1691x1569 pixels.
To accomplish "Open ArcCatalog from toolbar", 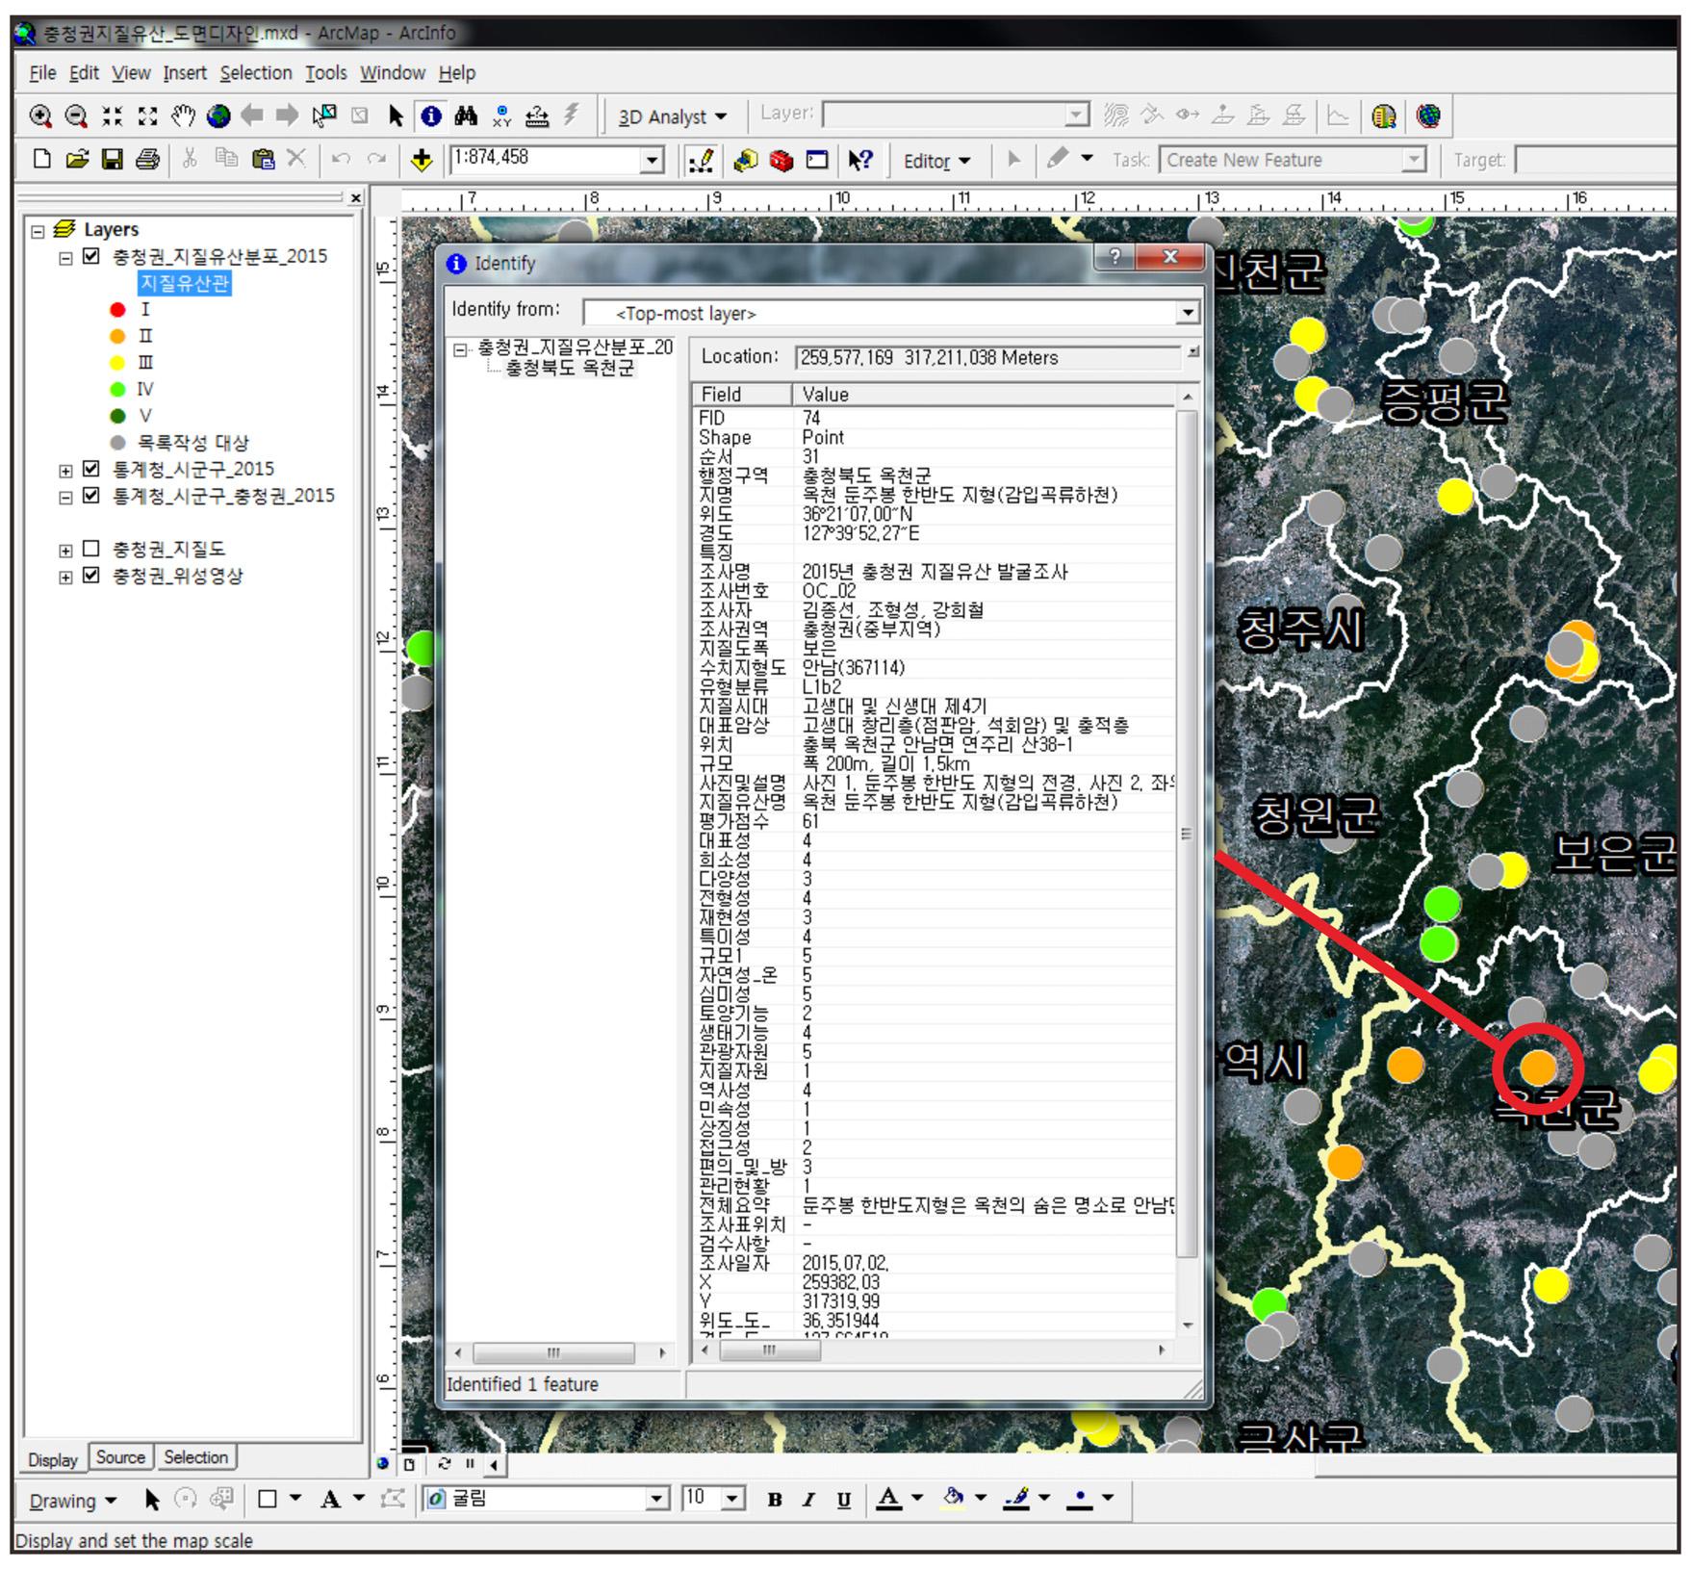I will pos(746,161).
